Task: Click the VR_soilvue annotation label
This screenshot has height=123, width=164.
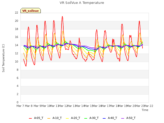Action: click(30, 11)
